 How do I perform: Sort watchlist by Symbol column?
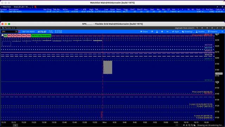[x=4, y=10]
